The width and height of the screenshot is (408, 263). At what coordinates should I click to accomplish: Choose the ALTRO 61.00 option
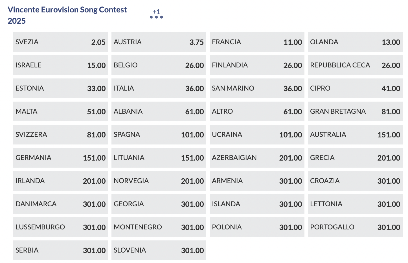tap(257, 111)
